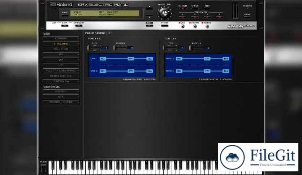
Task: Click the patch down arrow button
Action: pyautogui.click(x=149, y=16)
